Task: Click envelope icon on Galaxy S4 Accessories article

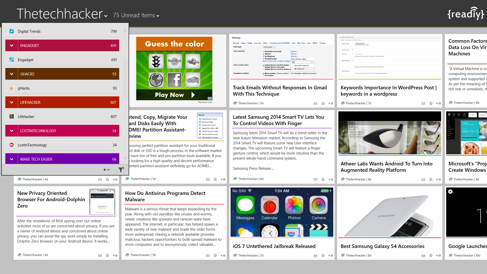Action: click(x=423, y=256)
